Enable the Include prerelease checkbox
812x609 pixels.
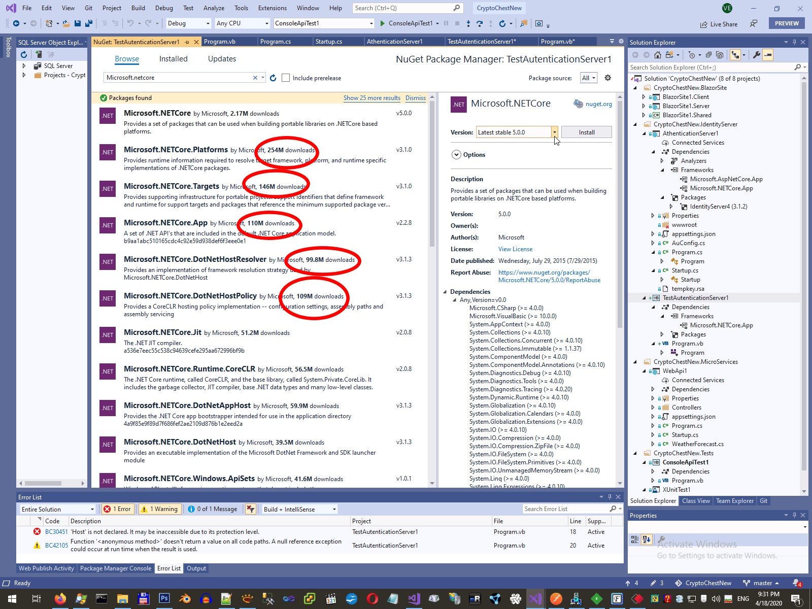(x=286, y=78)
